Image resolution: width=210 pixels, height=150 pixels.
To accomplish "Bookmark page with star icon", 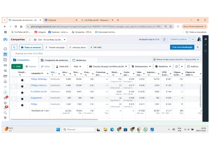I will pos(171,26).
